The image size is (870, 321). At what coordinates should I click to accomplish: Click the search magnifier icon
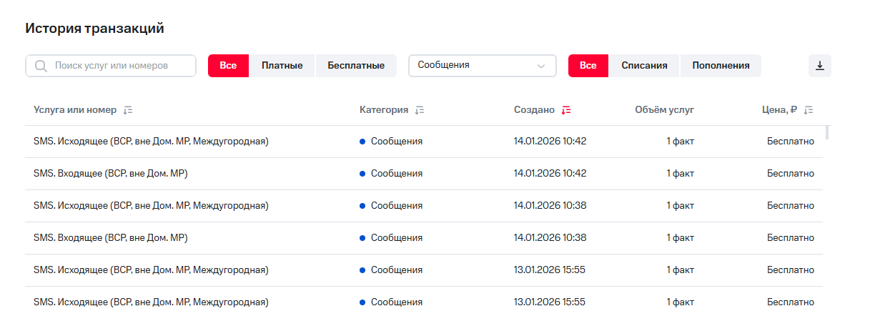pos(41,66)
